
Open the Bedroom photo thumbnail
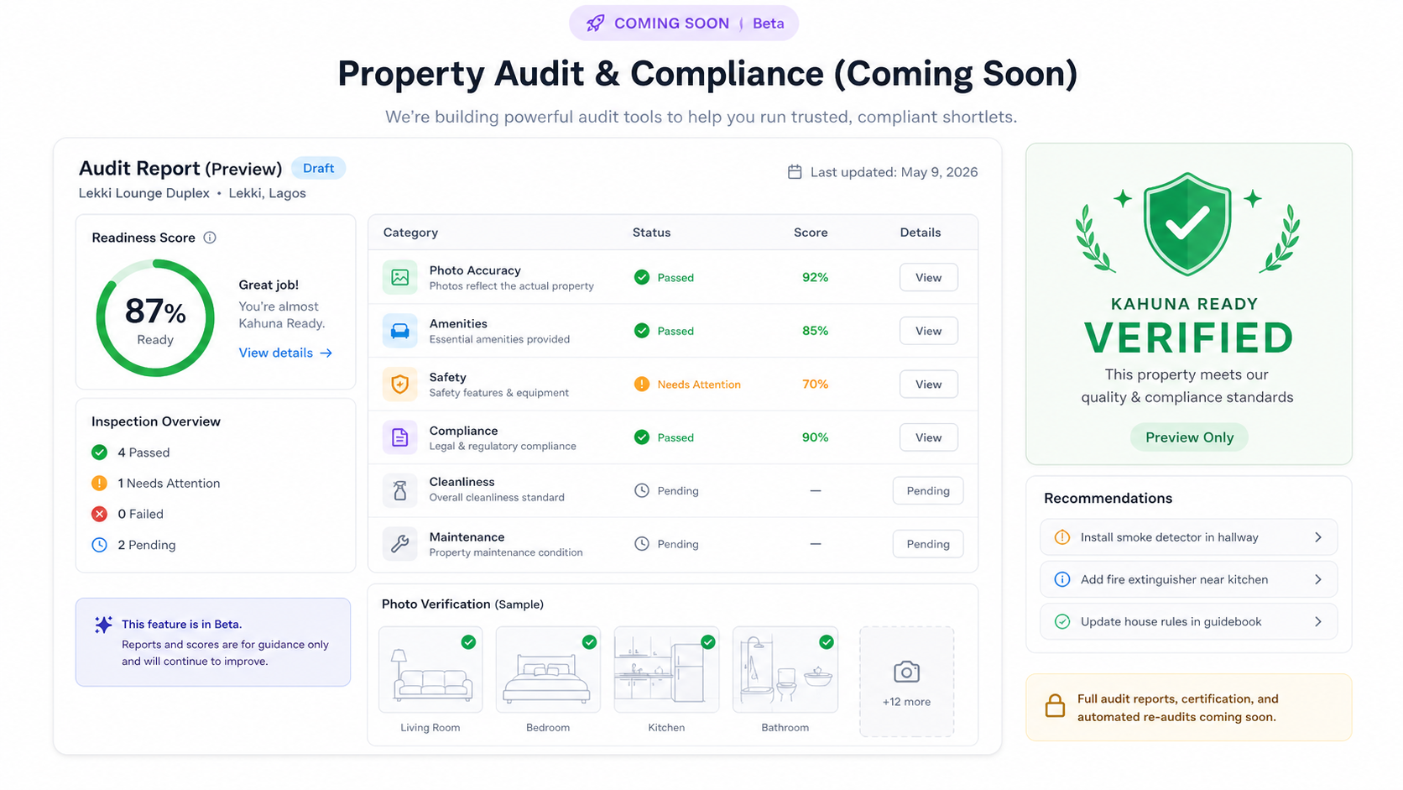[x=548, y=670]
